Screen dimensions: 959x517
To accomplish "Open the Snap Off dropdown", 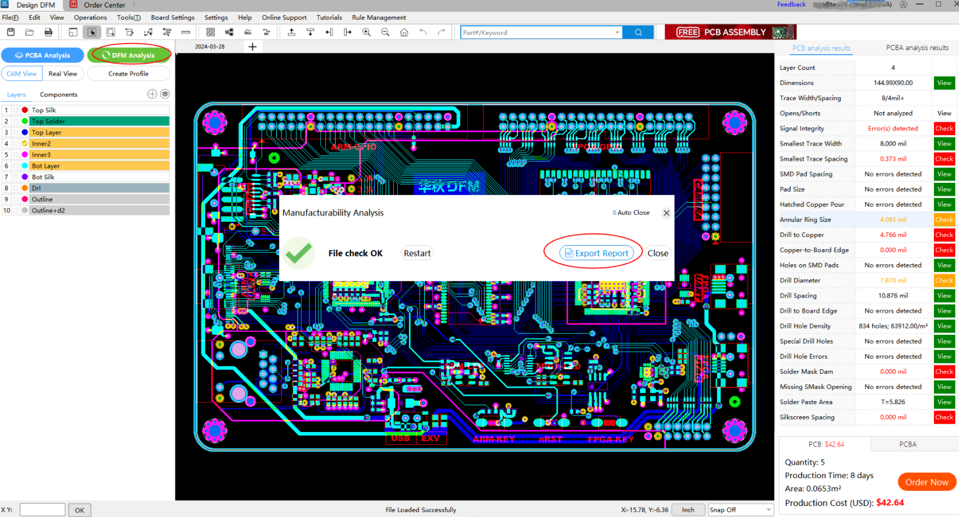I will coord(768,510).
